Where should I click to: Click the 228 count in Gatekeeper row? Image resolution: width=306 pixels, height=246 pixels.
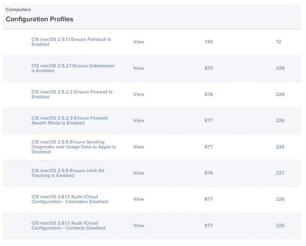point(280,68)
